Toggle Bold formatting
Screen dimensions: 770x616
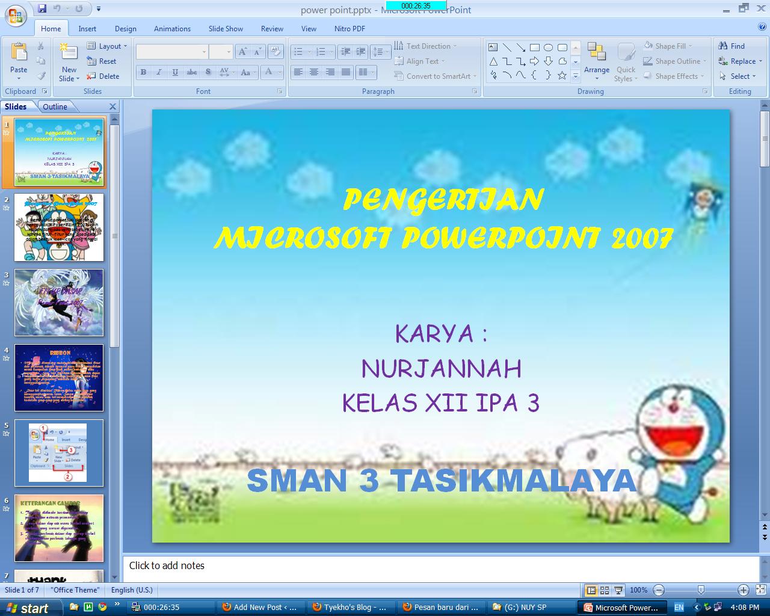[143, 72]
